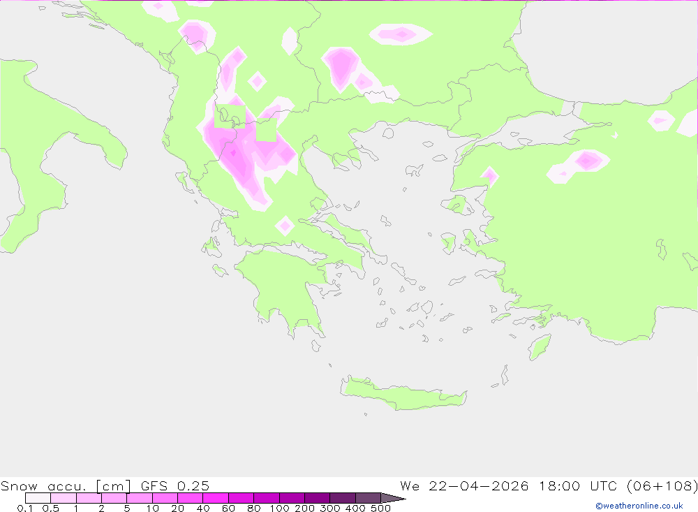Image resolution: width=698 pixels, height=512 pixels.
Task: Select legend swatch between 400 and 500
Action: (368, 498)
